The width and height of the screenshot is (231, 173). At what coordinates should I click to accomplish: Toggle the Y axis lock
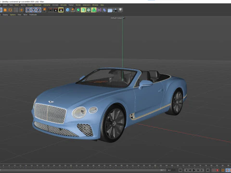[33, 10]
